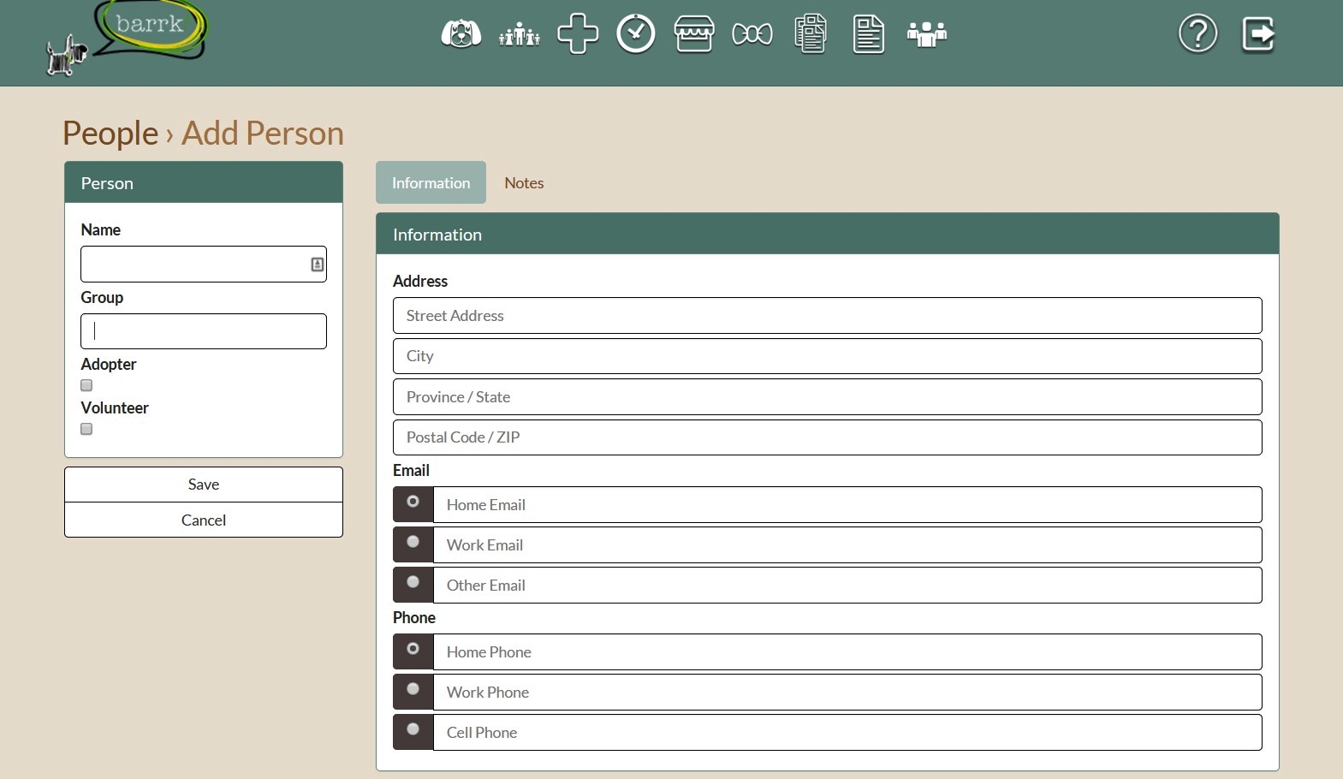The height and width of the screenshot is (779, 1343).
Task: Click the Other Email text field
Action: [847, 586]
